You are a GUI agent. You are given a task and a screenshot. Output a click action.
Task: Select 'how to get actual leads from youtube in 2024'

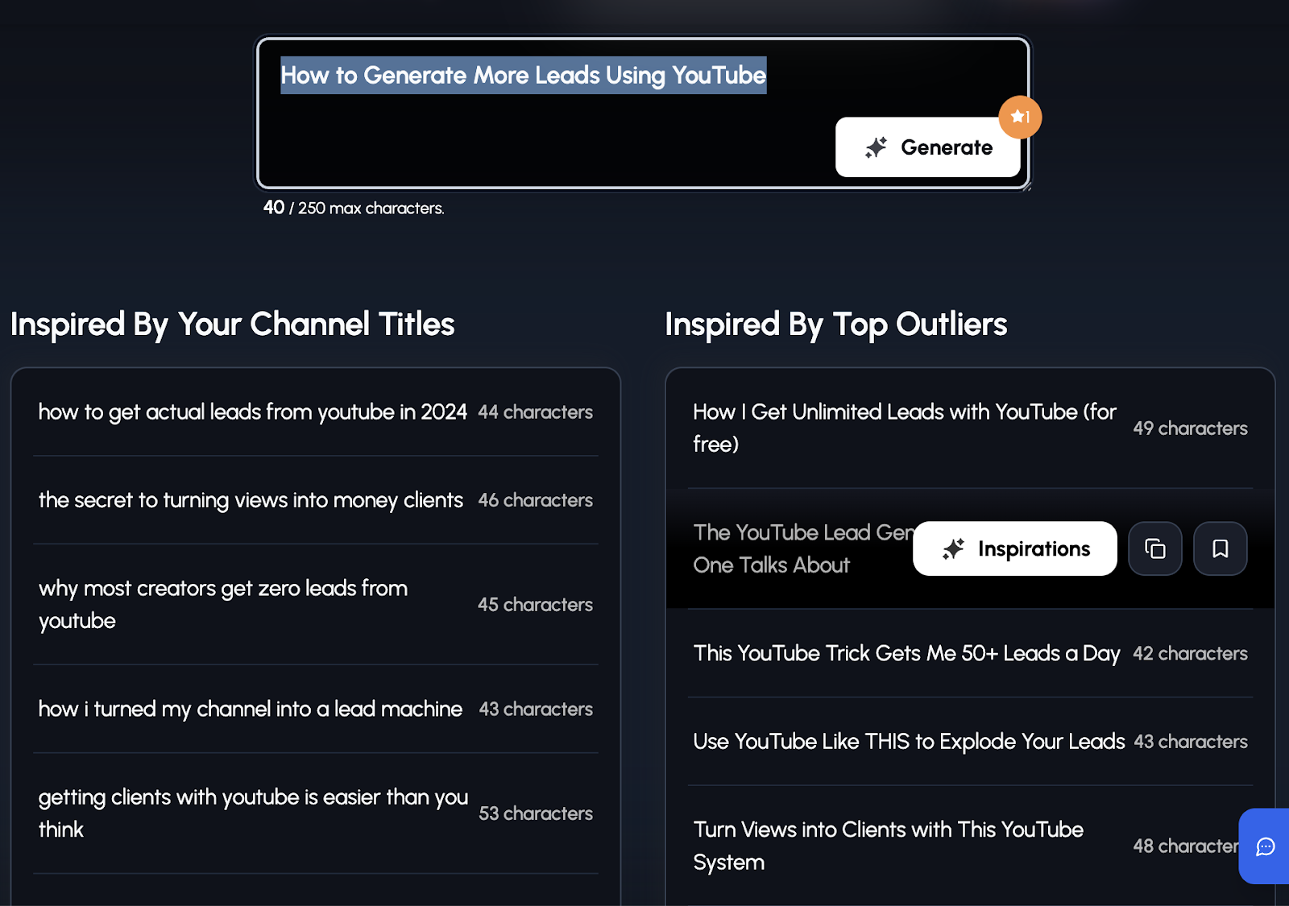point(252,412)
